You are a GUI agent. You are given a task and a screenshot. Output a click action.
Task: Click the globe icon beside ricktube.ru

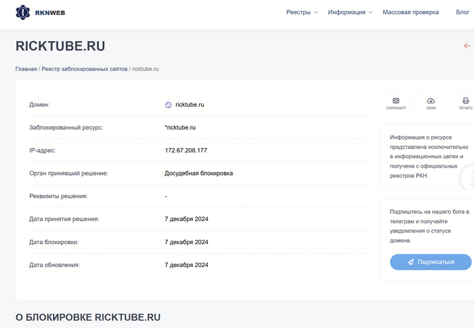[x=169, y=105]
